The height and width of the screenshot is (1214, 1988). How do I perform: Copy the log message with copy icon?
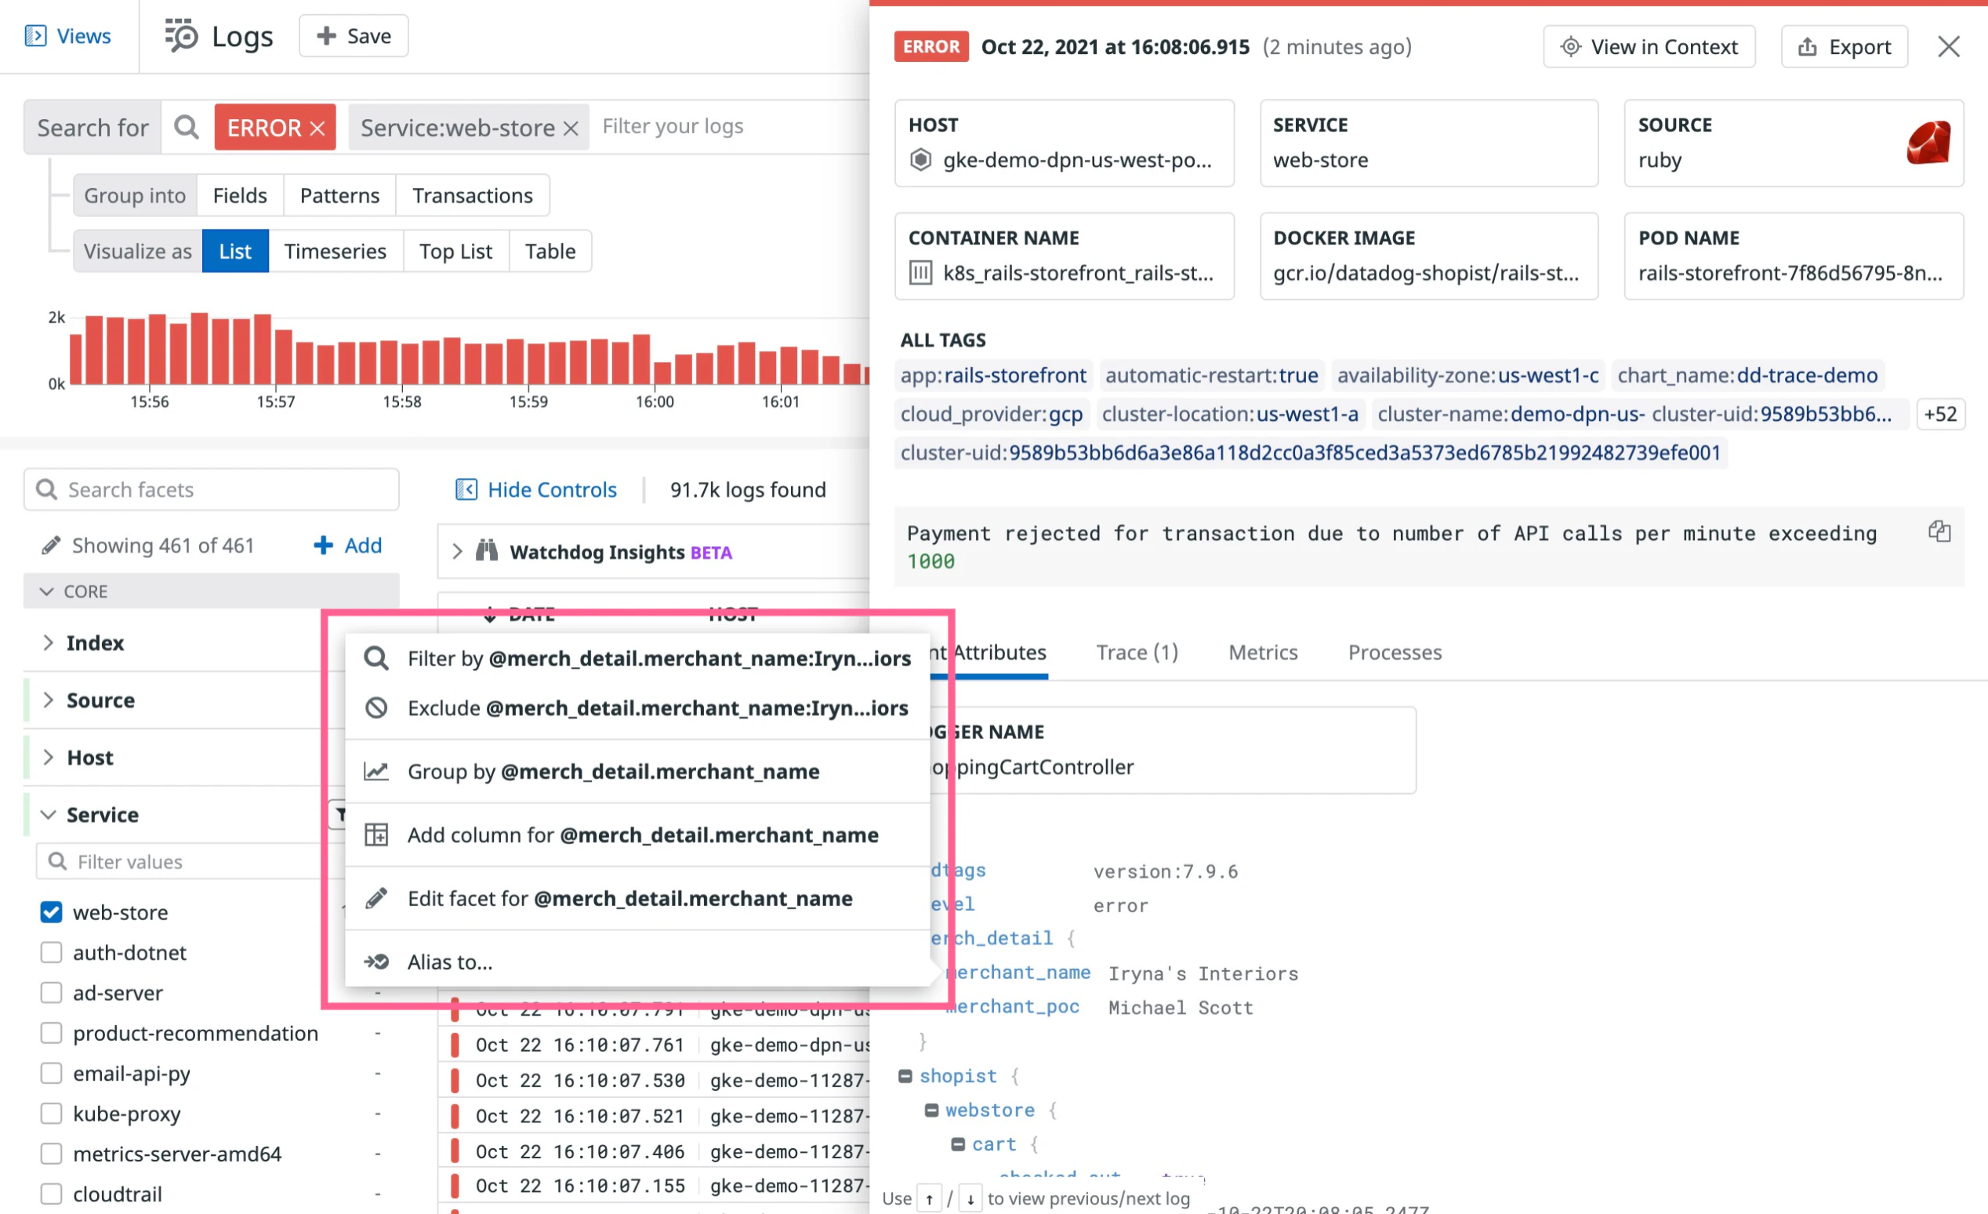click(1939, 531)
